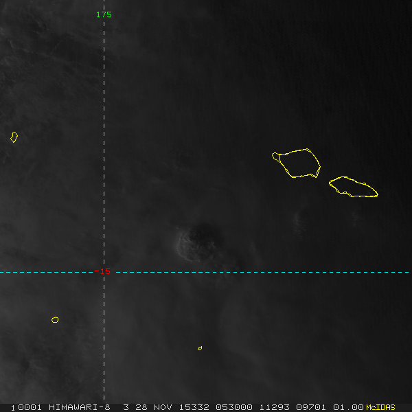
Task: Click the green 175 longitude label
Action: (x=104, y=14)
